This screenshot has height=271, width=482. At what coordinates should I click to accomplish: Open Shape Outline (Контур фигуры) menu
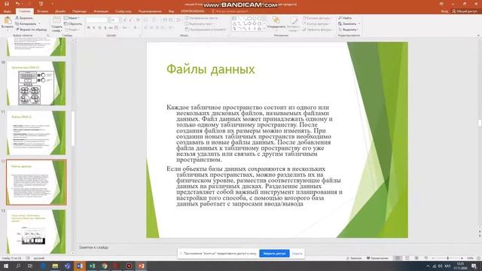316,23
